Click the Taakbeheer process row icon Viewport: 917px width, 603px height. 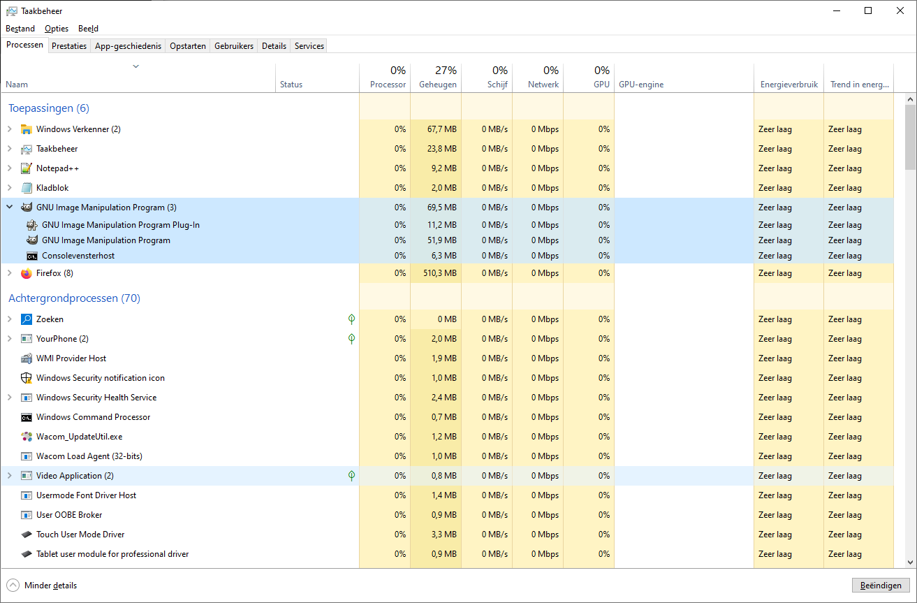click(27, 149)
